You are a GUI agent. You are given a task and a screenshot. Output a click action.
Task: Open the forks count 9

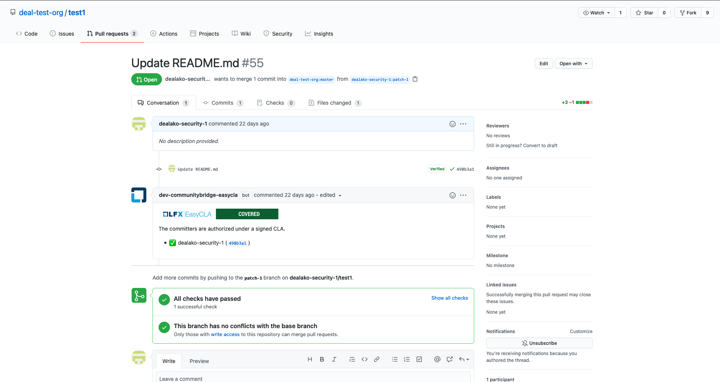point(707,13)
